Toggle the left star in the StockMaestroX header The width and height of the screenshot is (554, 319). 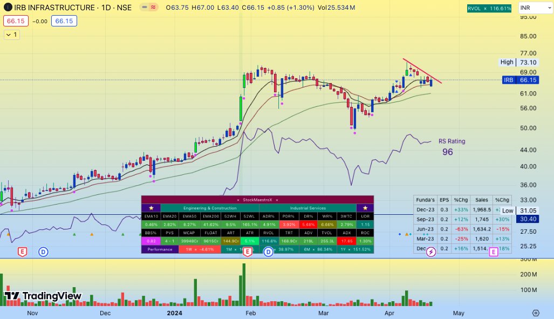tap(152, 208)
